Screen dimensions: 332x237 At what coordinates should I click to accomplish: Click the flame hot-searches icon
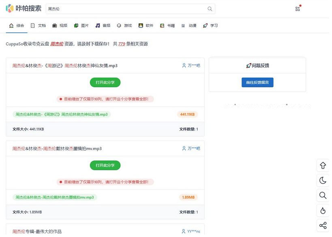coord(323,210)
